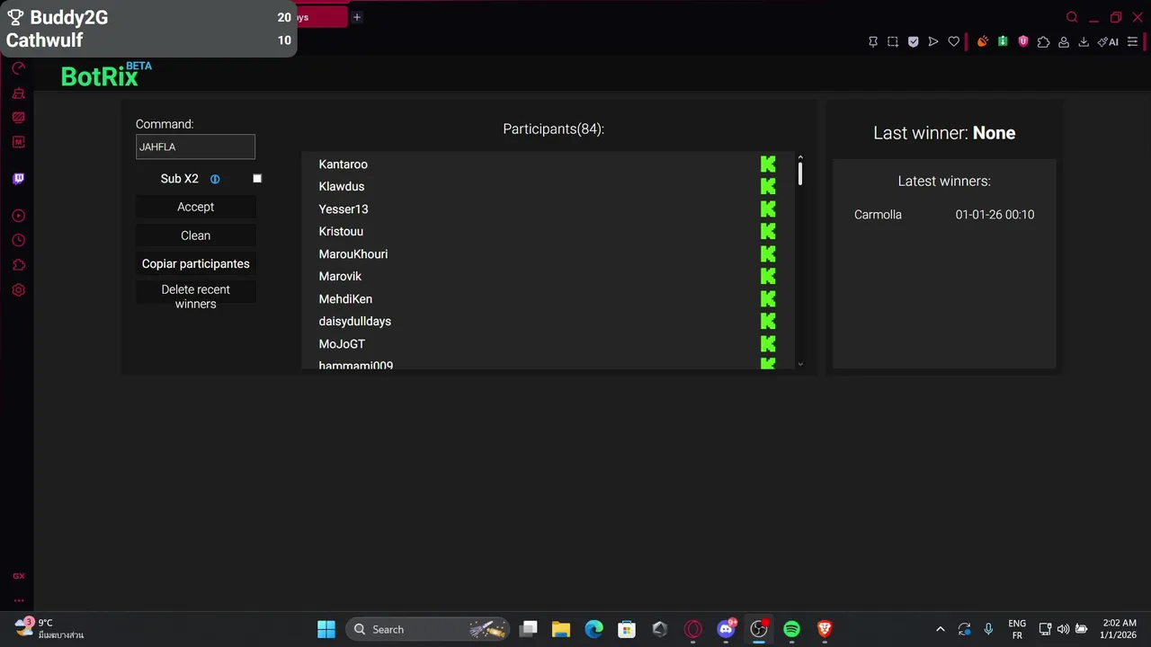Select participant Marovik
1151x647 pixels.
[340, 277]
